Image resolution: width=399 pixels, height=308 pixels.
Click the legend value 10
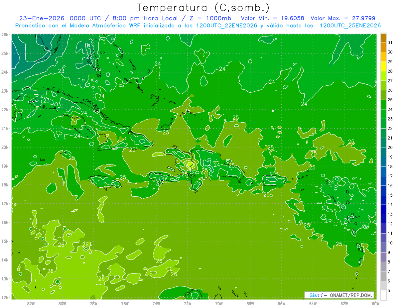pyautogui.click(x=390, y=243)
